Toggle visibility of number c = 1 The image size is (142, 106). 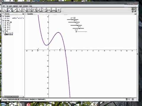click(5, 26)
